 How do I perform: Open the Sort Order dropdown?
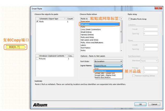108,61
